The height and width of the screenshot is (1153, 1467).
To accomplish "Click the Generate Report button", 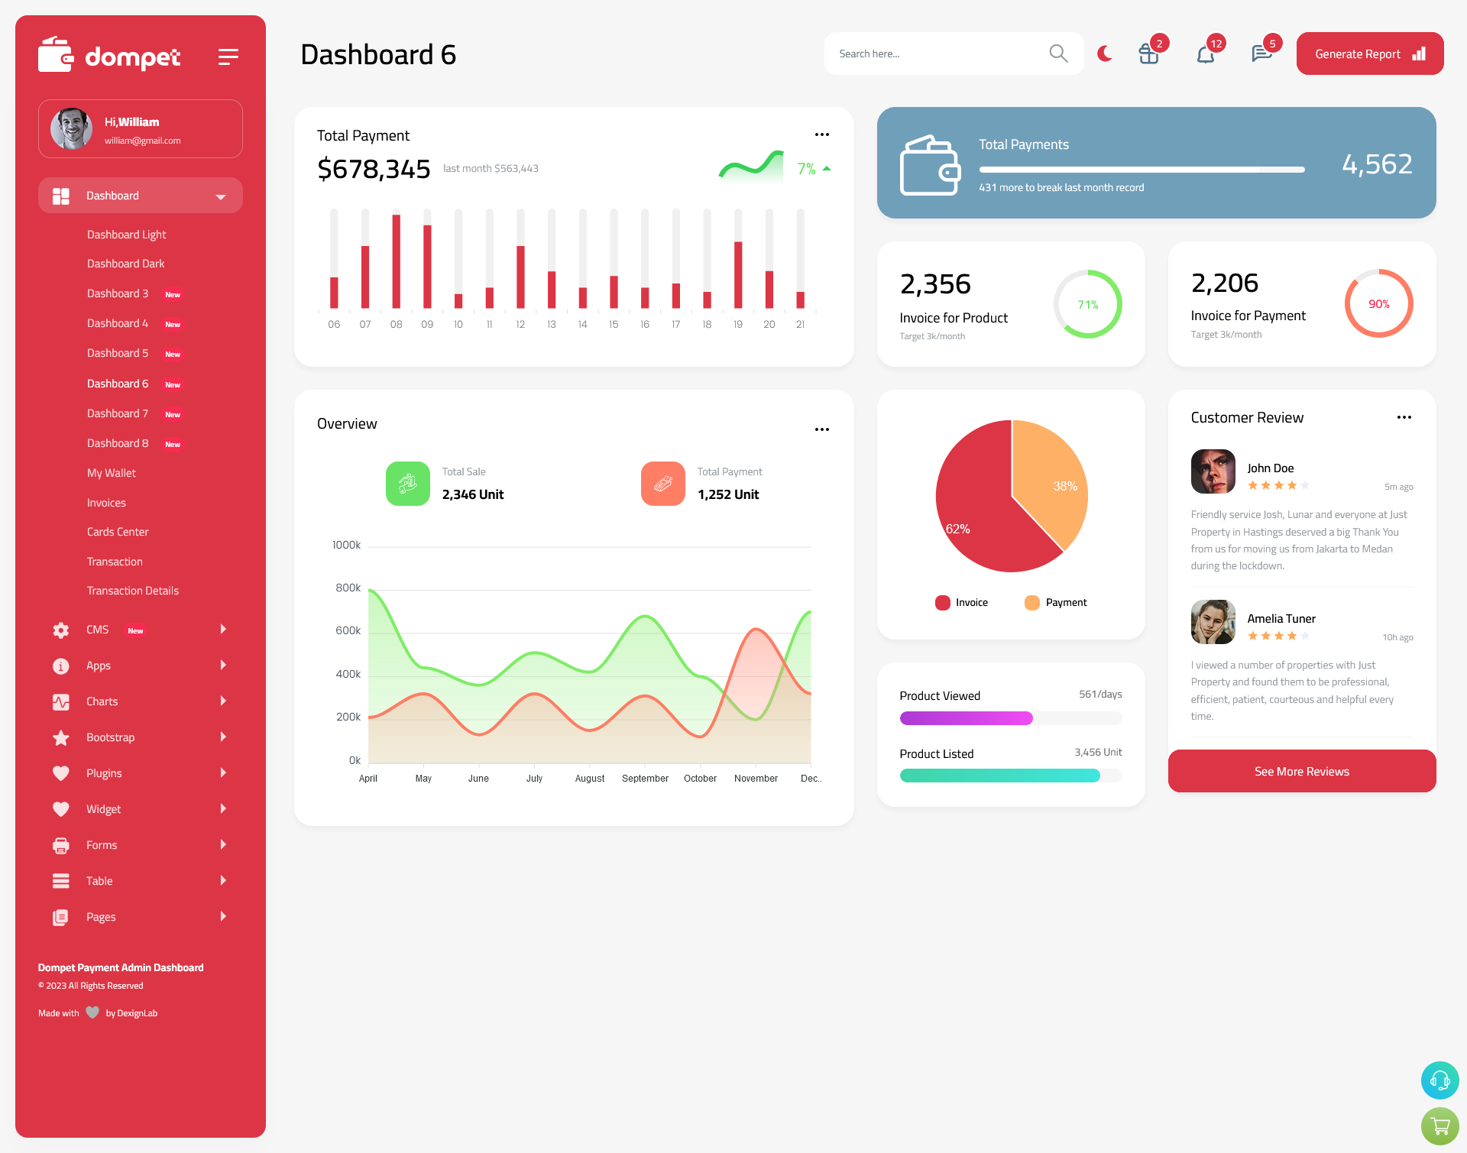I will coord(1368,53).
